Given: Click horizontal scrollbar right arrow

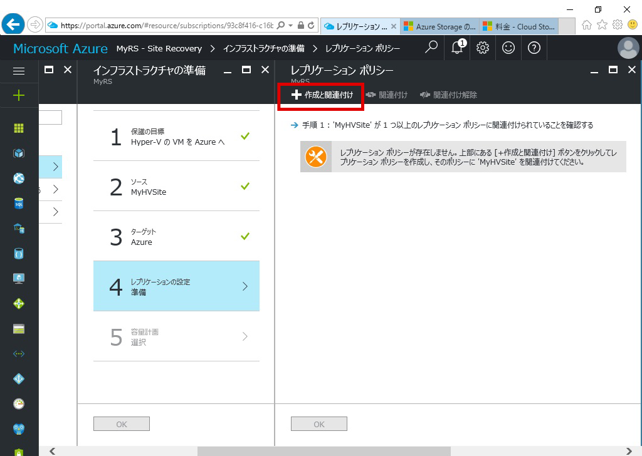Looking at the screenshot, I should [x=629, y=451].
